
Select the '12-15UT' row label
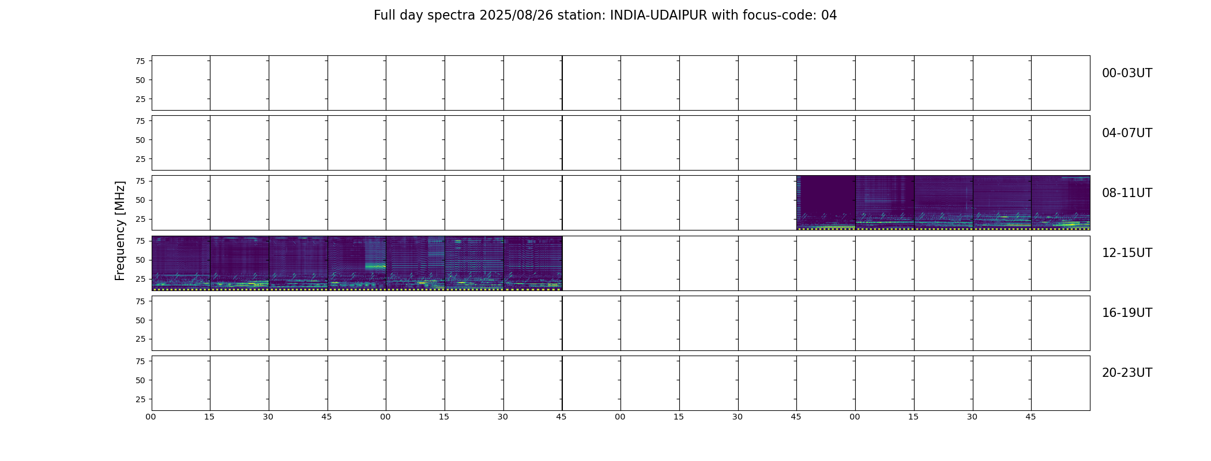pos(1127,253)
